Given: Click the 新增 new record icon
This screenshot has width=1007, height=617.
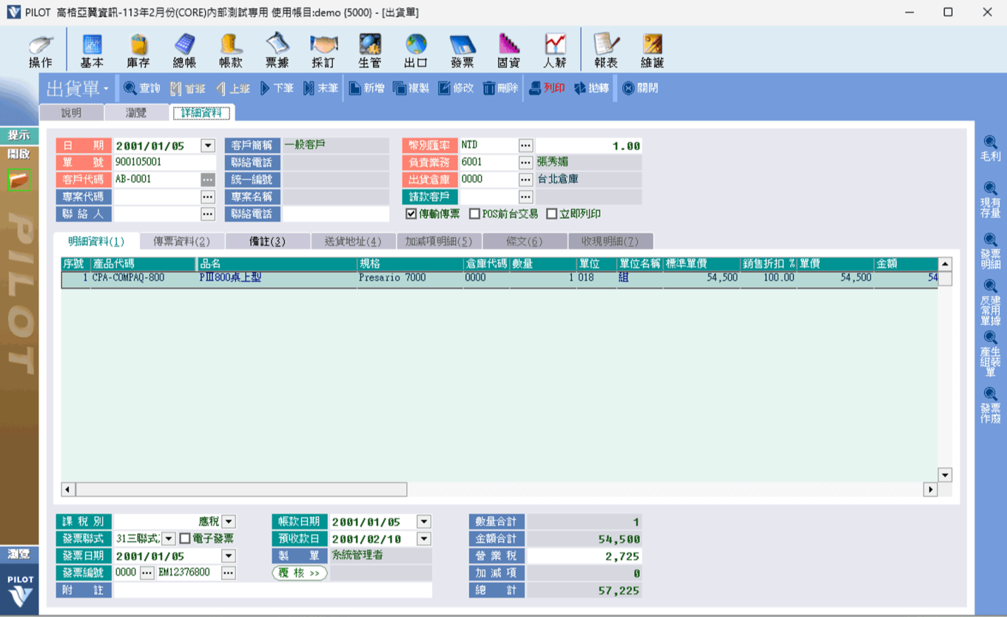Looking at the screenshot, I should coord(366,88).
